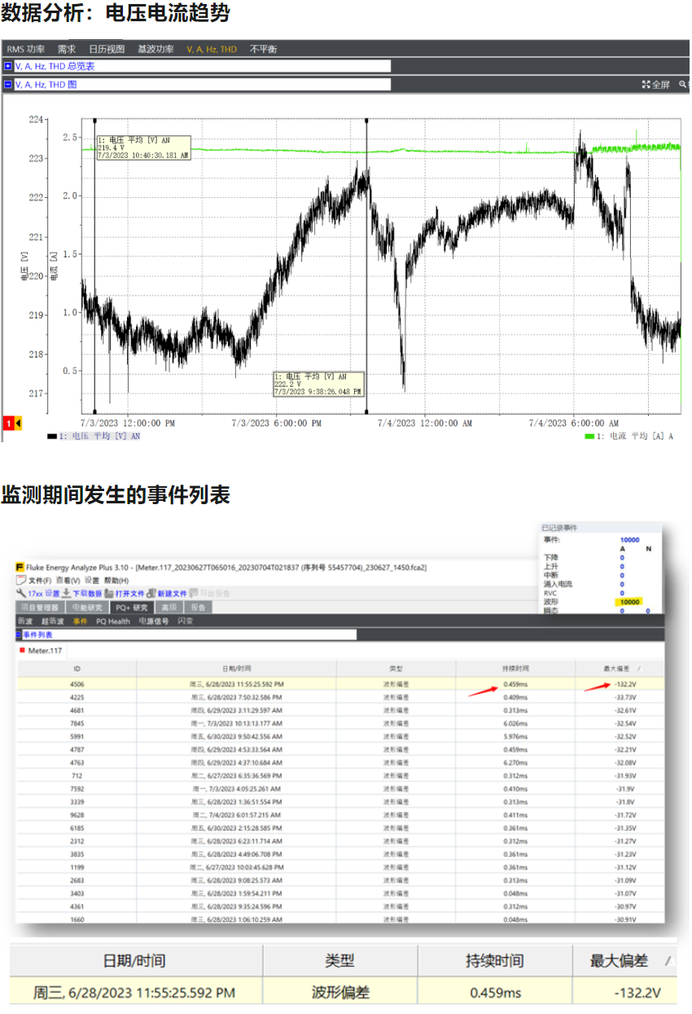This screenshot has height=1014, width=692.
Task: Expand the V, A, Hz, THD 总览表 section
Action: coord(8,66)
